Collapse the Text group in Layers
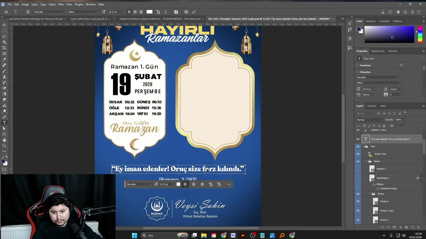 coord(363,146)
